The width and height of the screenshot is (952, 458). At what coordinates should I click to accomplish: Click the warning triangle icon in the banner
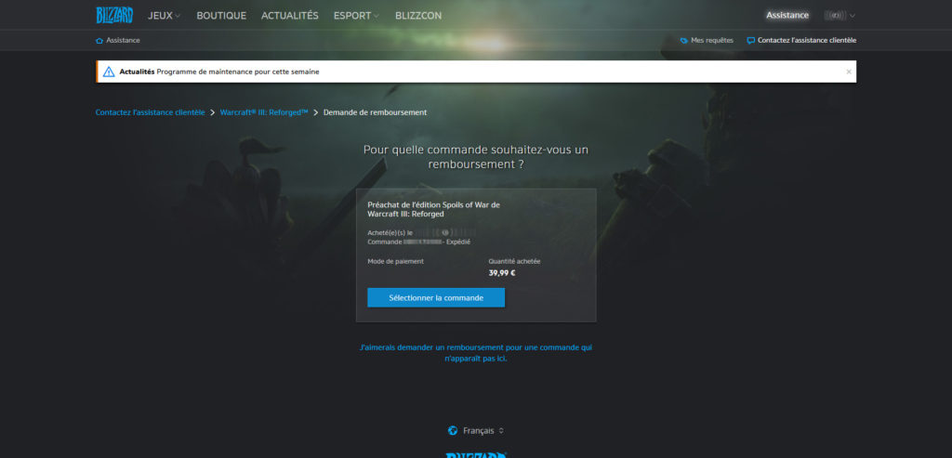(109, 72)
